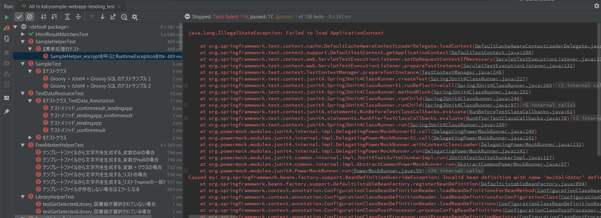The width and height of the screenshot is (601, 218).
Task: Collapse $テストクラス_TestData_Annotation node
Action: [x=31, y=101]
